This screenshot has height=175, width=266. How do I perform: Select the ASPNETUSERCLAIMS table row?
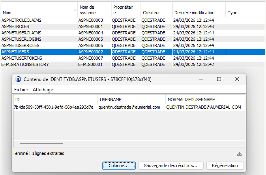[x=133, y=33]
